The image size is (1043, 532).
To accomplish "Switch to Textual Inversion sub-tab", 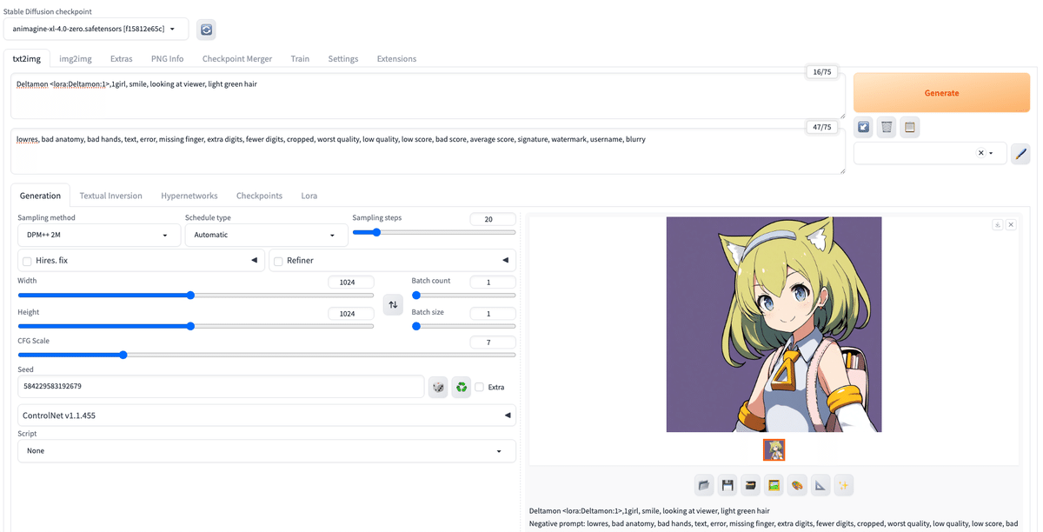I will point(111,196).
